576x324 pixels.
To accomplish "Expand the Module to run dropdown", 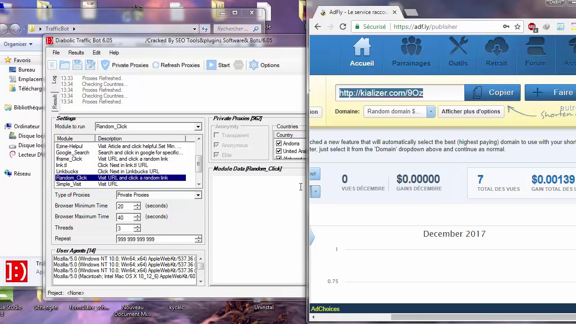I will (198, 127).
